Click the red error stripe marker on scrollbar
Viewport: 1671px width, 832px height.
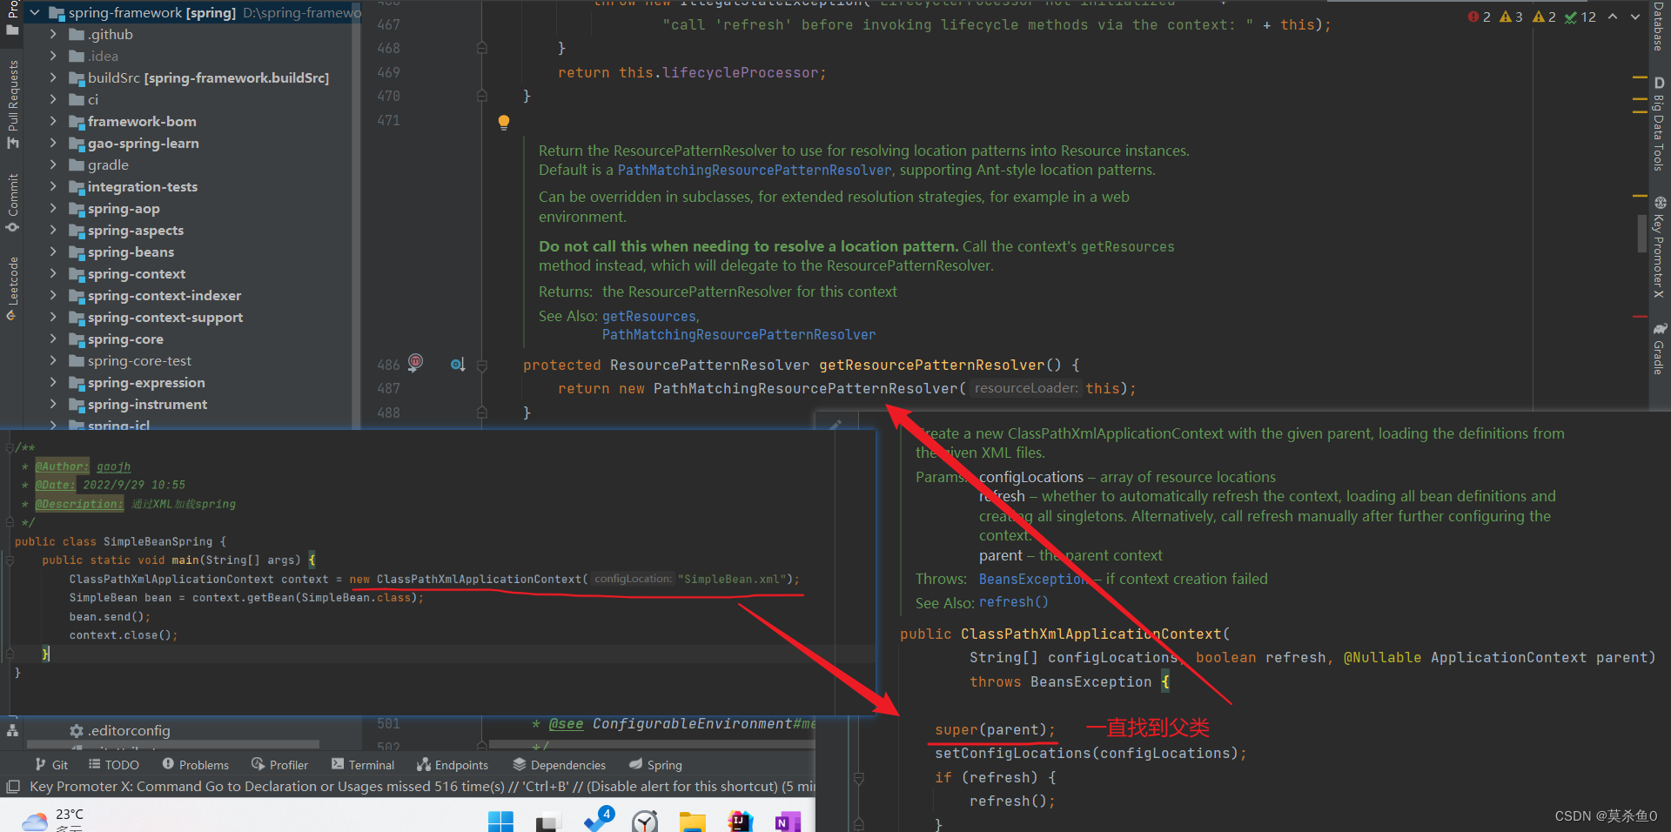click(1640, 317)
